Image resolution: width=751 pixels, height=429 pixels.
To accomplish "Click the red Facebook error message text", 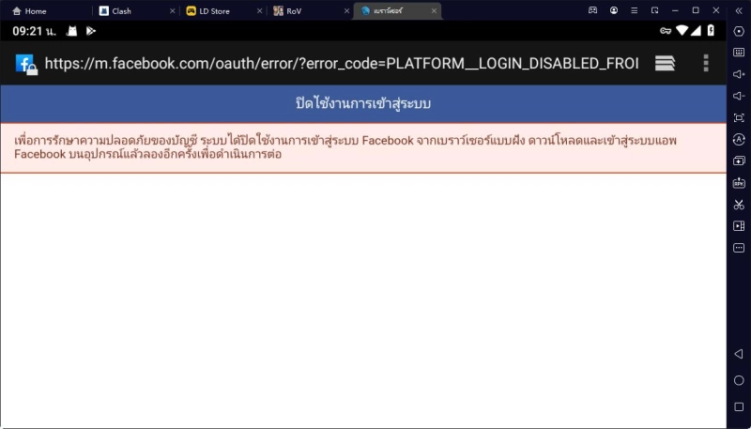I will 345,147.
